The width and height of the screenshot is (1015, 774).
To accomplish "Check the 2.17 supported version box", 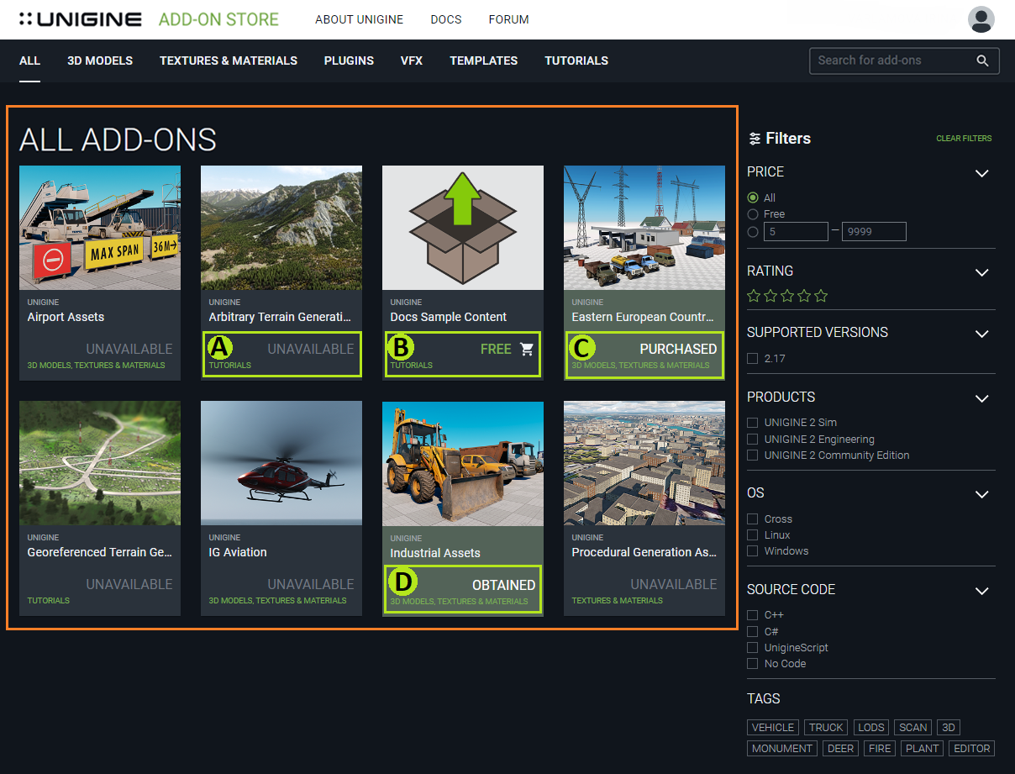I will click(x=753, y=359).
